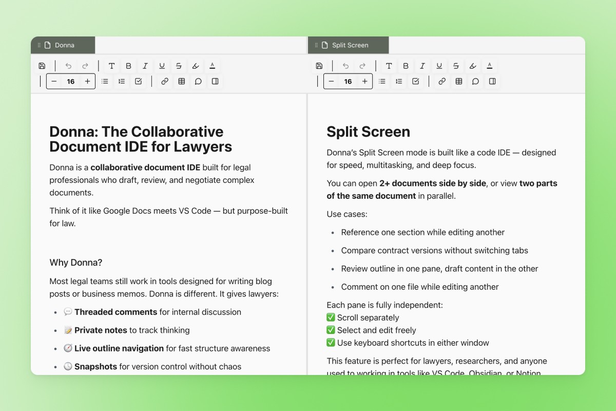
Task: Save document in Split Screen pane
Action: (x=319, y=66)
